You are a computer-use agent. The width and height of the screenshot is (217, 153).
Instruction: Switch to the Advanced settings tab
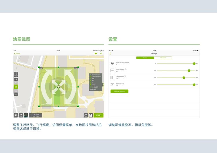pyautogui.click(x=163, y=58)
